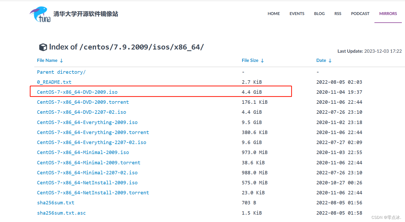Download CentOS-7-x86_64-Everything-2009.torrent
The image size is (405, 222).
(x=93, y=132)
